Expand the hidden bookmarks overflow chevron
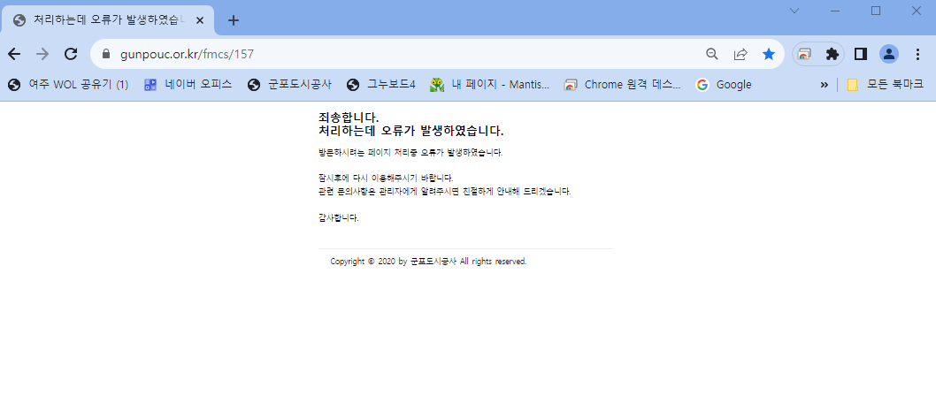This screenshot has width=936, height=395. [x=825, y=85]
